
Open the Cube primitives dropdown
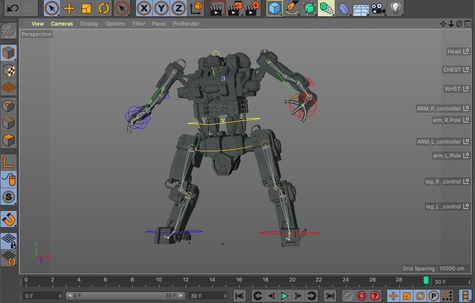click(274, 8)
